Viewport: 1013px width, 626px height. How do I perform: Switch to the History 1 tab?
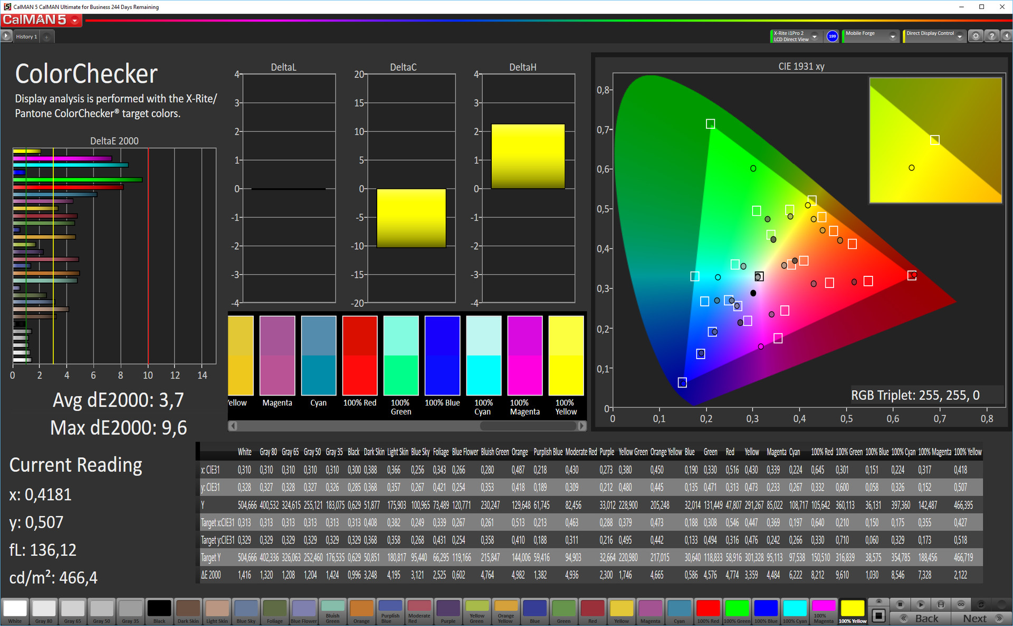coord(26,36)
